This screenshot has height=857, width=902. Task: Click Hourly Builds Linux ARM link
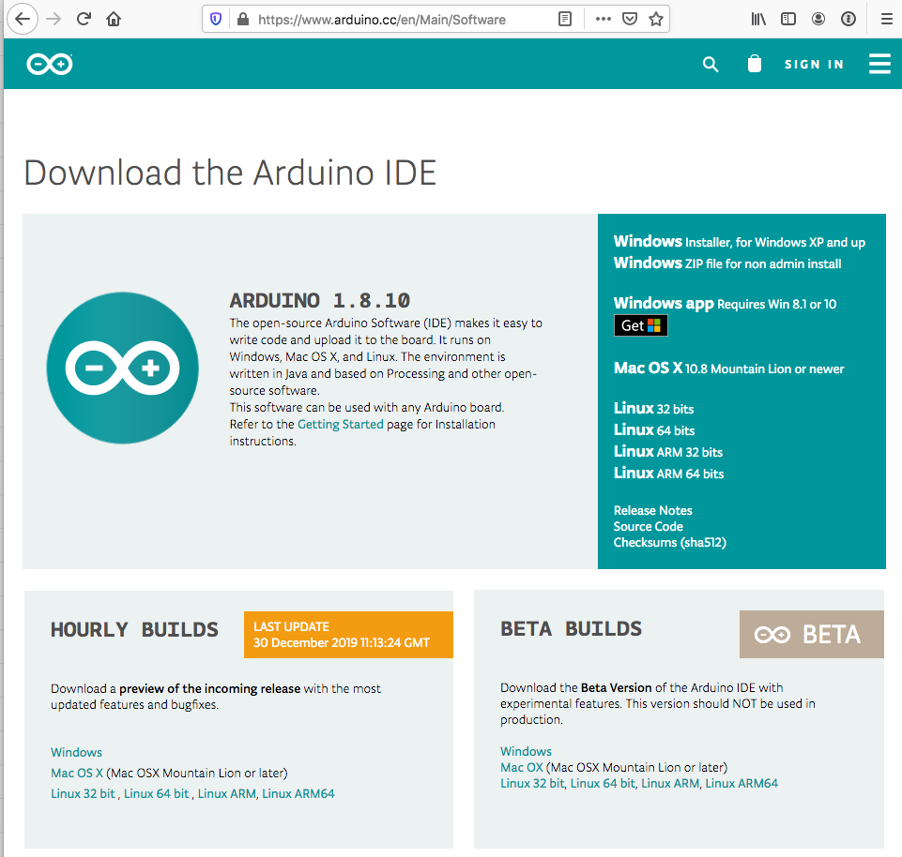coord(226,794)
